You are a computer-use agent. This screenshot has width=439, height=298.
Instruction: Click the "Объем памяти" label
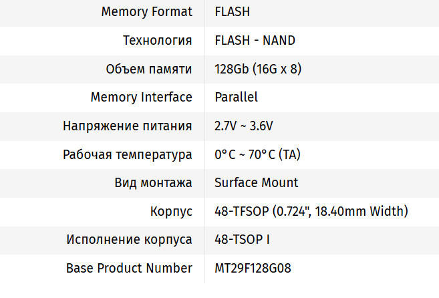[149, 69]
